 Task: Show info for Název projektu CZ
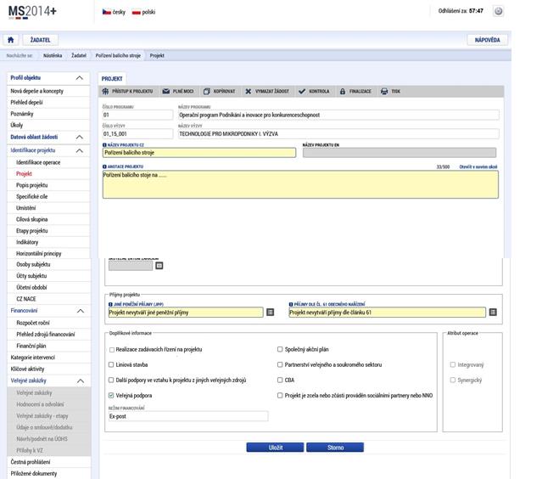pos(104,145)
